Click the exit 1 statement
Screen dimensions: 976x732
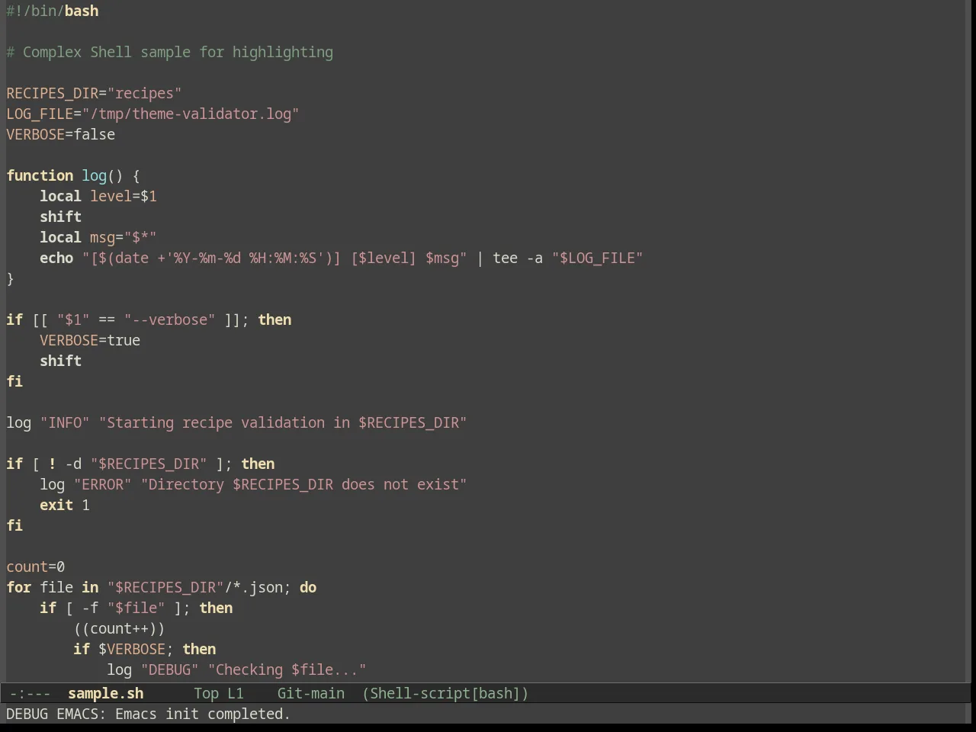(x=65, y=506)
